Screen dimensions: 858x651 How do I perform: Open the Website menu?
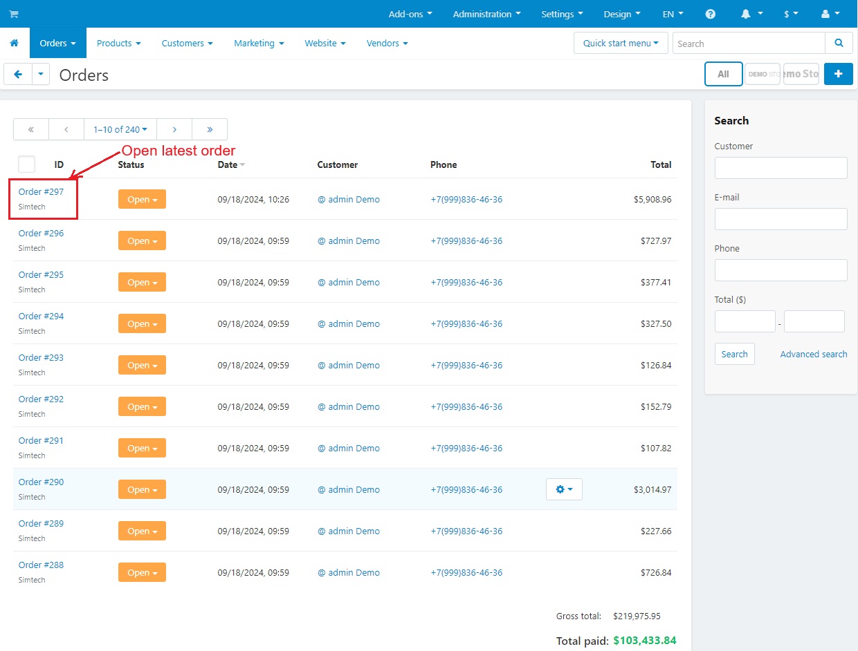tap(325, 43)
